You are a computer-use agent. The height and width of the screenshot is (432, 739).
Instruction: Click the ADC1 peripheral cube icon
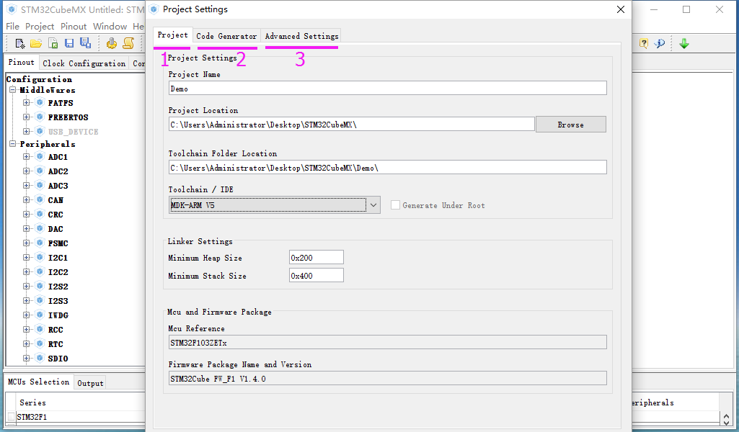click(40, 157)
